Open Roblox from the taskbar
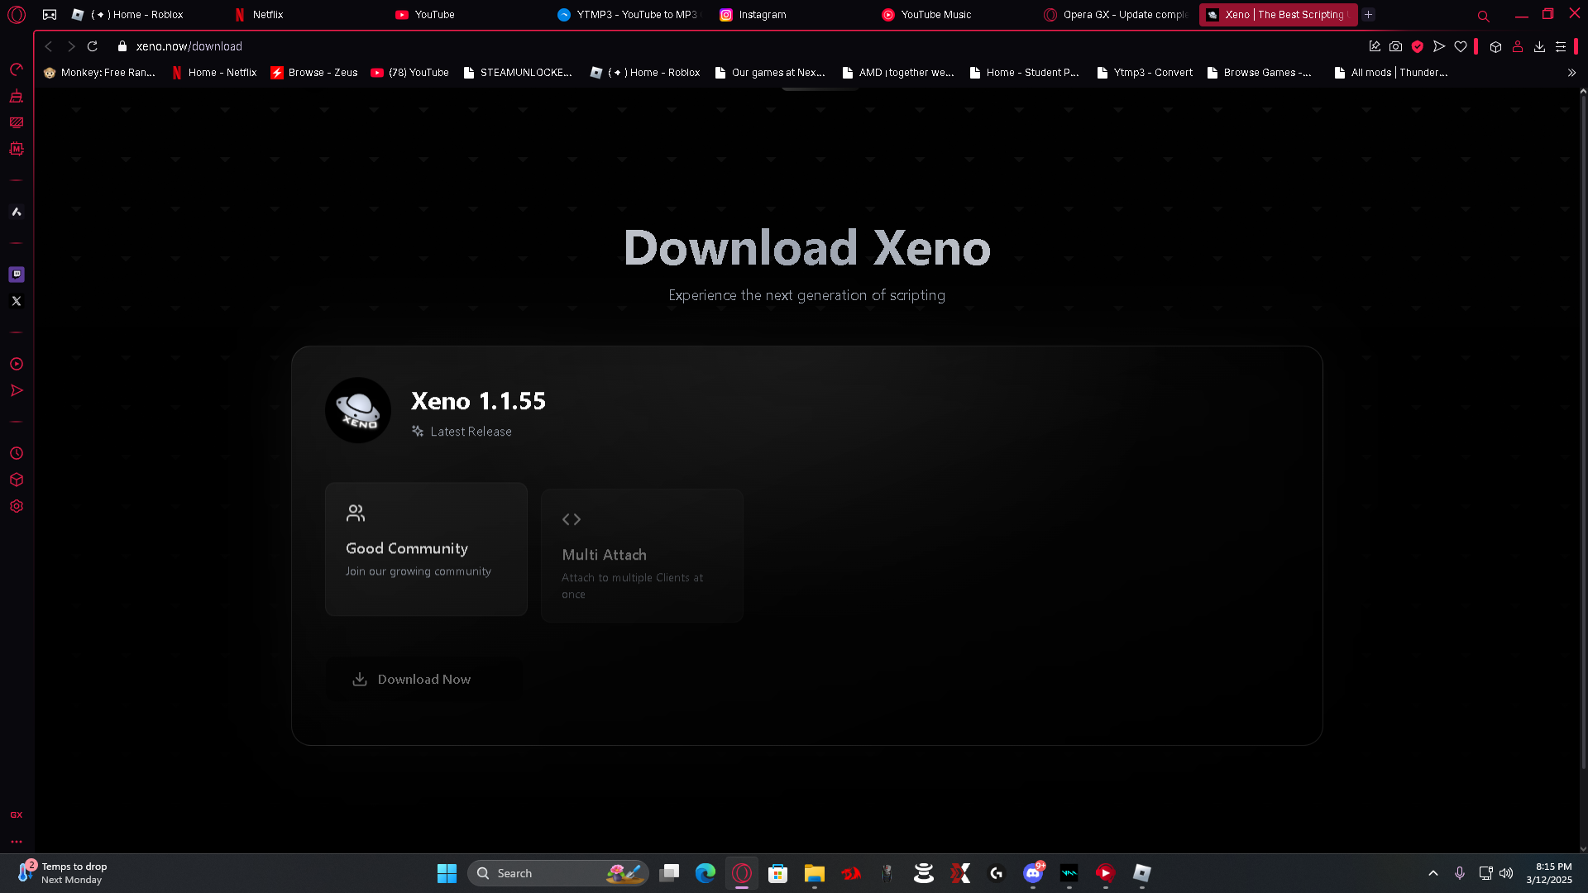The height and width of the screenshot is (893, 1588). [x=1142, y=873]
